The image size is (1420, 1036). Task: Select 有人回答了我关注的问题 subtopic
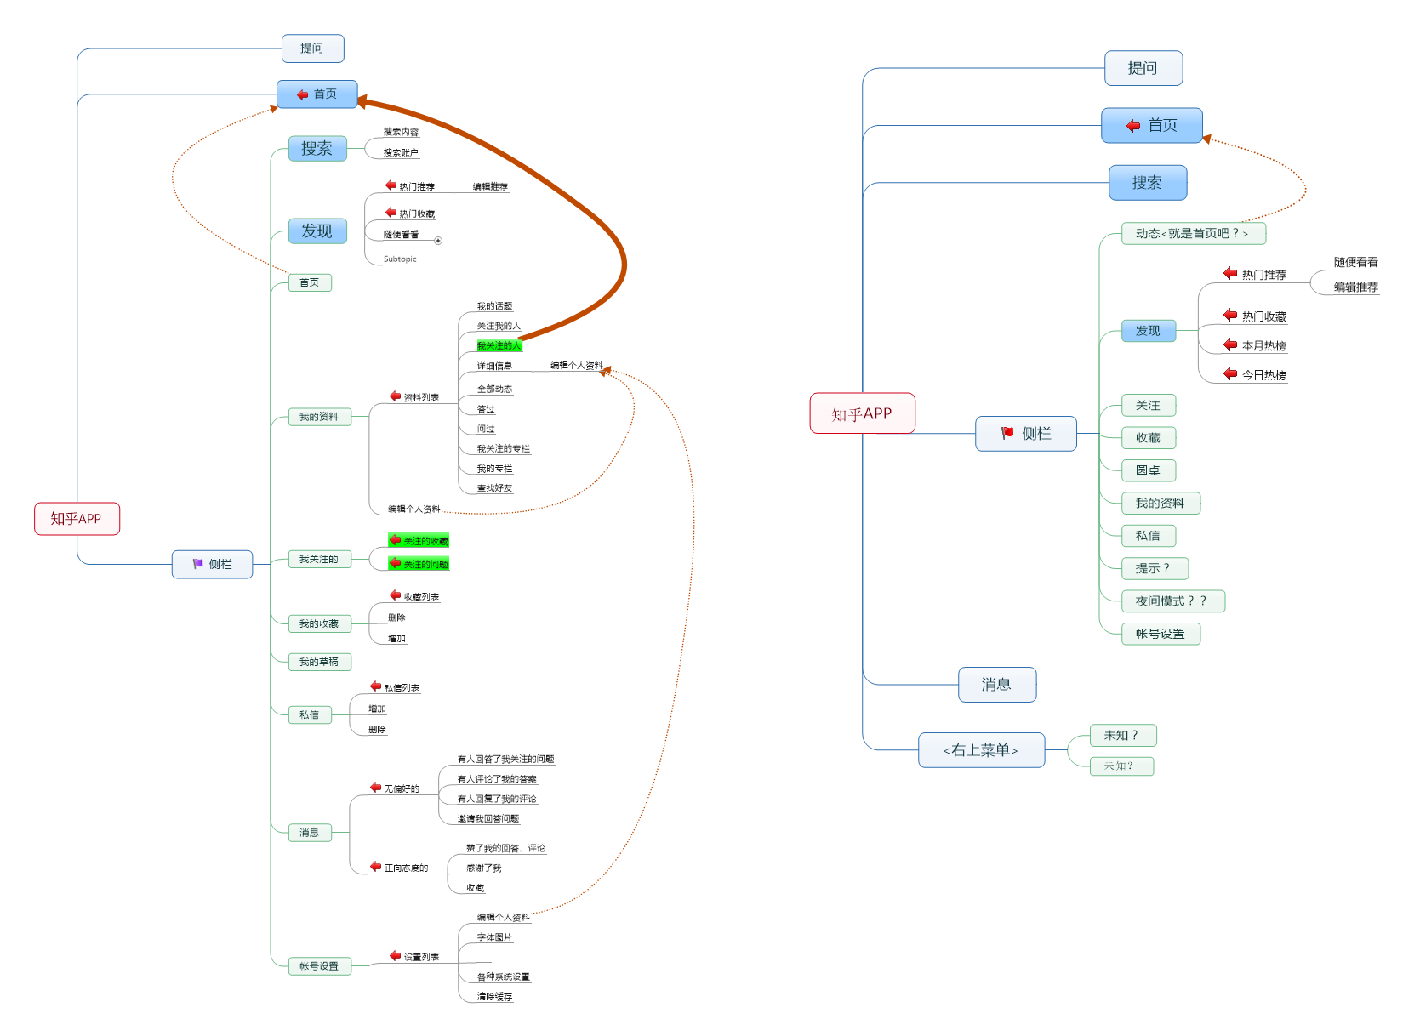pos(505,760)
